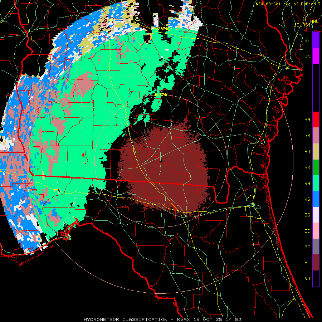
Task: Click the HR dark green legend swatch
Action: 316,167
